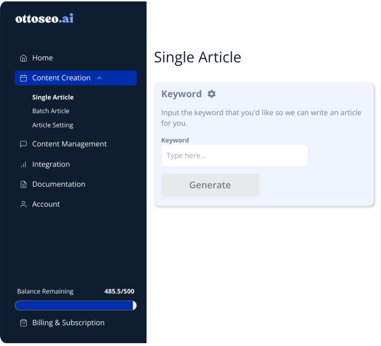Collapse the Content Creation chevron
This screenshot has width=381, height=346.
pos(99,78)
